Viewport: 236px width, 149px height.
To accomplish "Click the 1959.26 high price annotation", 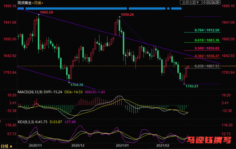I will [127, 15].
